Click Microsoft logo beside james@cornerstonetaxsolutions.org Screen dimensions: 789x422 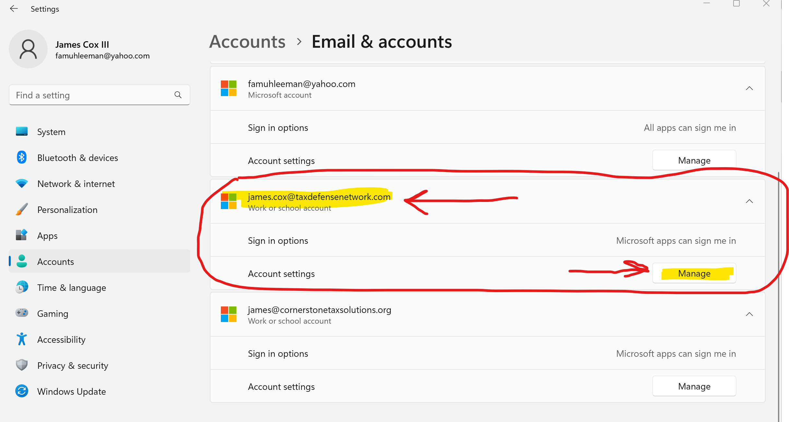[229, 314]
